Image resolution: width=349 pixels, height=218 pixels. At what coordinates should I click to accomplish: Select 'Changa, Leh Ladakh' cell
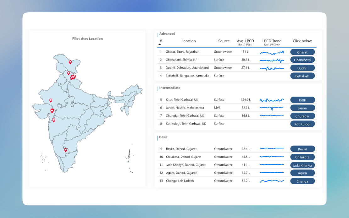click(x=180, y=181)
